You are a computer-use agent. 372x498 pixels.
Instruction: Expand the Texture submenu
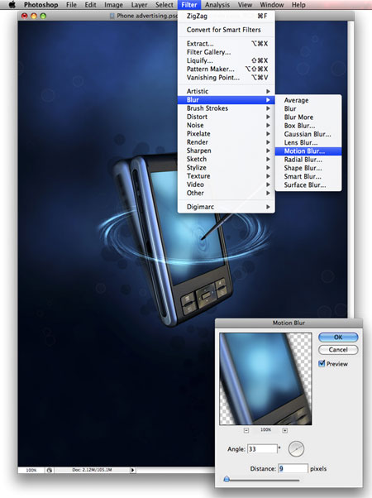click(227, 176)
